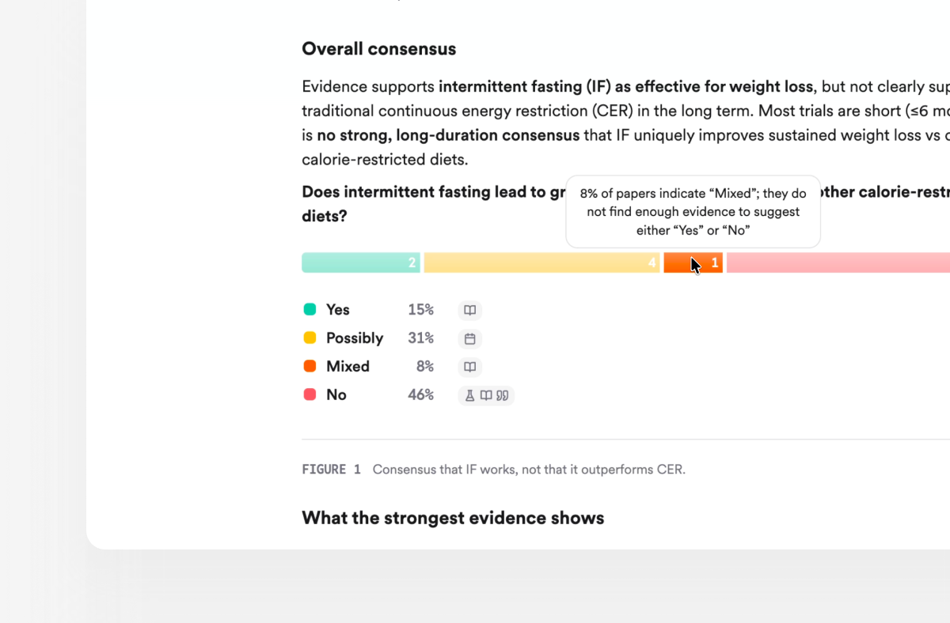Click the "Mixed" legend label
Viewport: 950px width, 623px height.
(x=348, y=367)
